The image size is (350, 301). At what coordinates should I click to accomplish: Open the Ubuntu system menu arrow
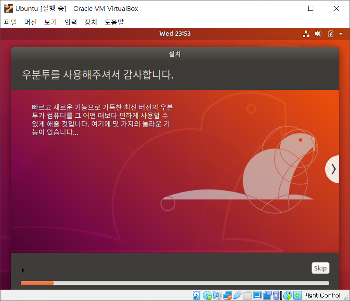pos(341,34)
